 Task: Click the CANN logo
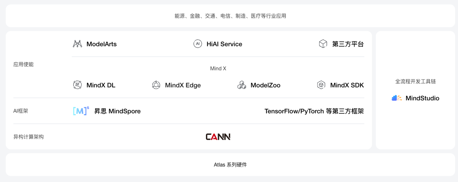[x=218, y=137]
